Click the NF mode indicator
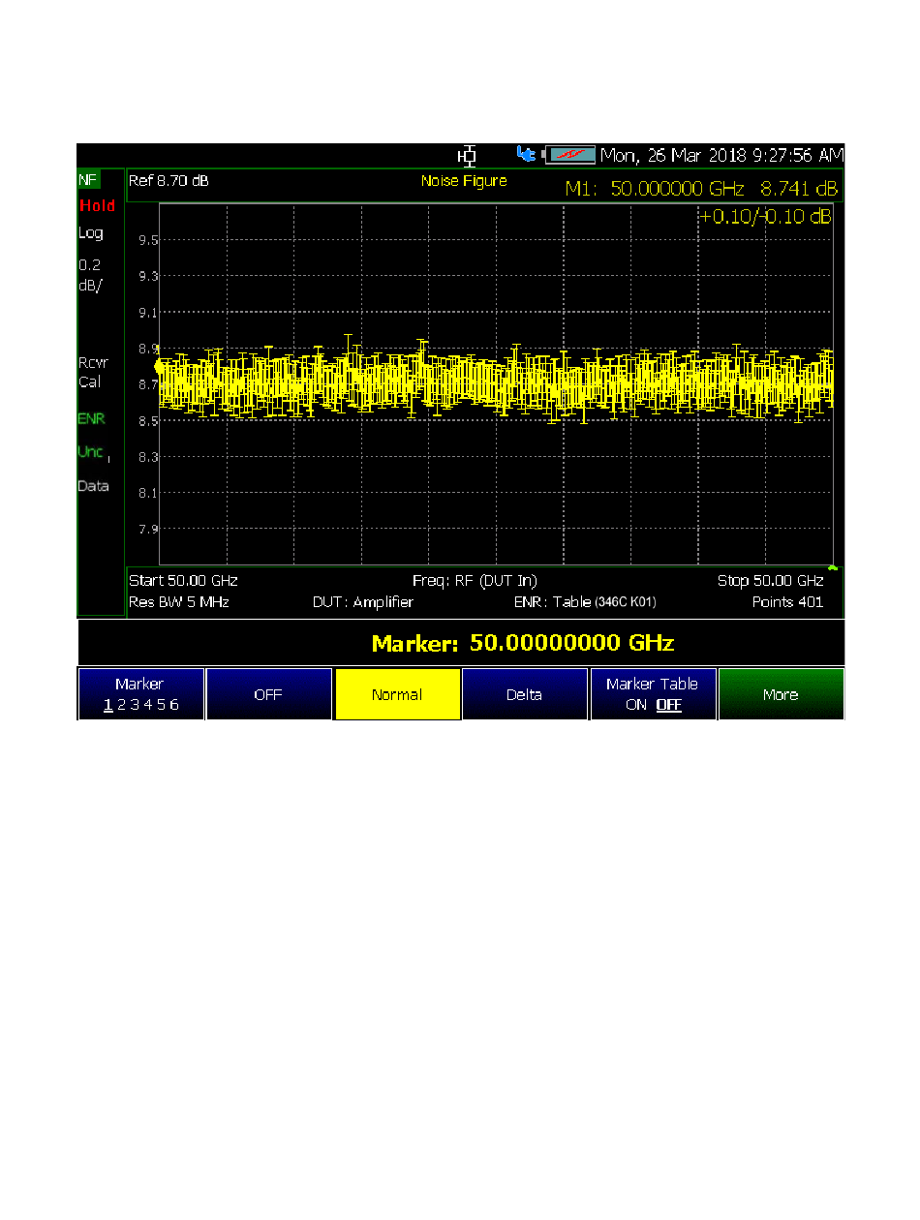 point(88,179)
